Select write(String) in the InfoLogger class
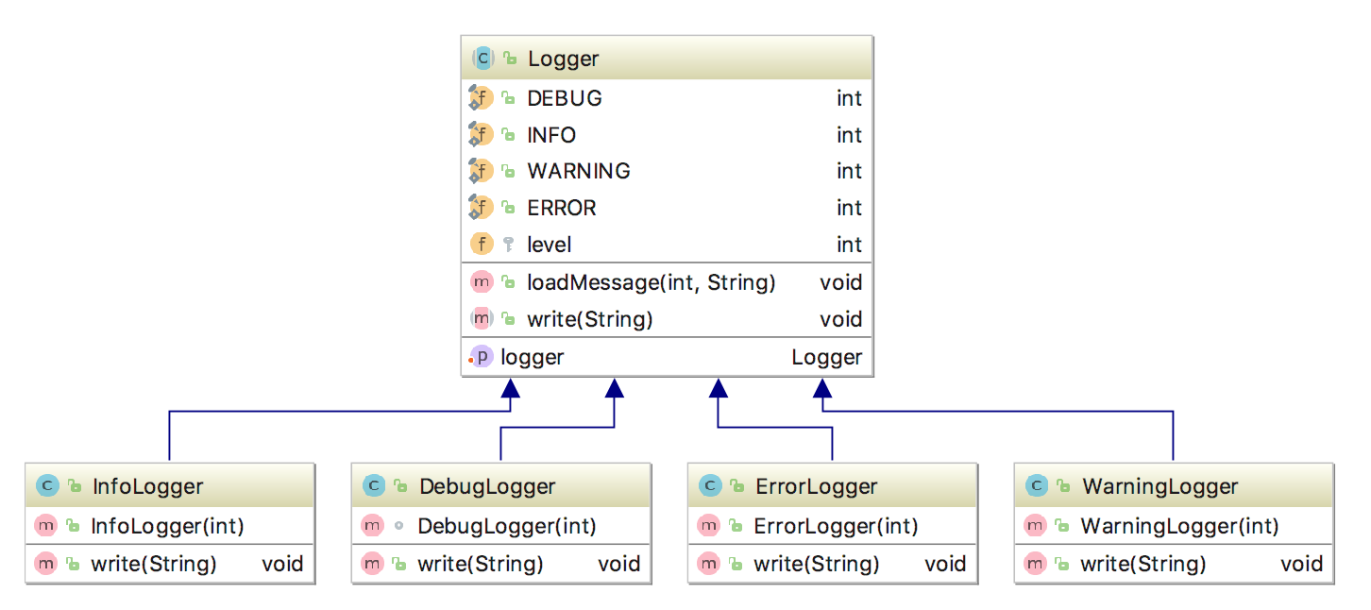Viewport: 1371px width, 610px height. point(154,564)
